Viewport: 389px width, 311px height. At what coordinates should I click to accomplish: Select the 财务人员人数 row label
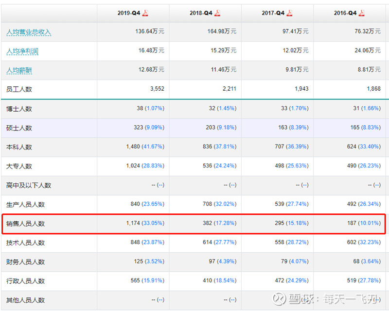(x=26, y=262)
